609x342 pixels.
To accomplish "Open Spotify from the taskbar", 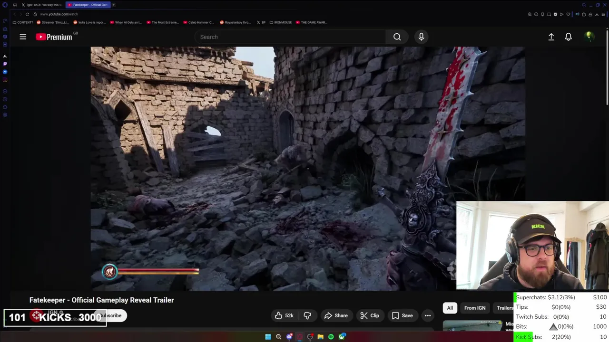I will click(x=331, y=337).
